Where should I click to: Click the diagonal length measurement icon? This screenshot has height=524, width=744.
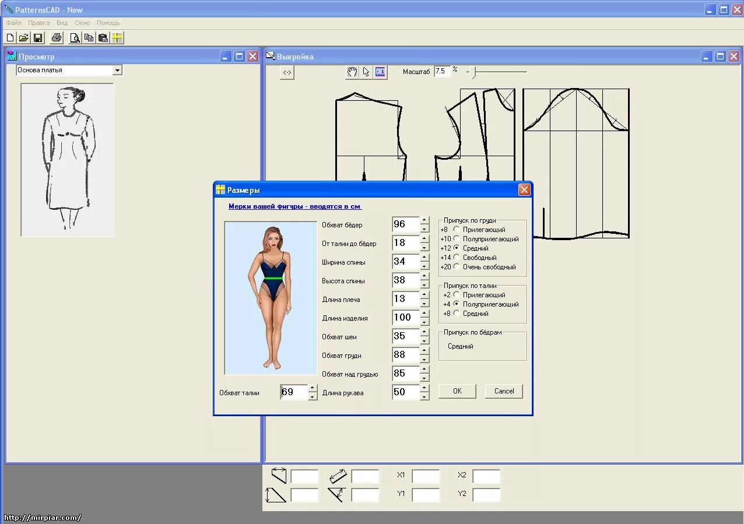coord(338,476)
